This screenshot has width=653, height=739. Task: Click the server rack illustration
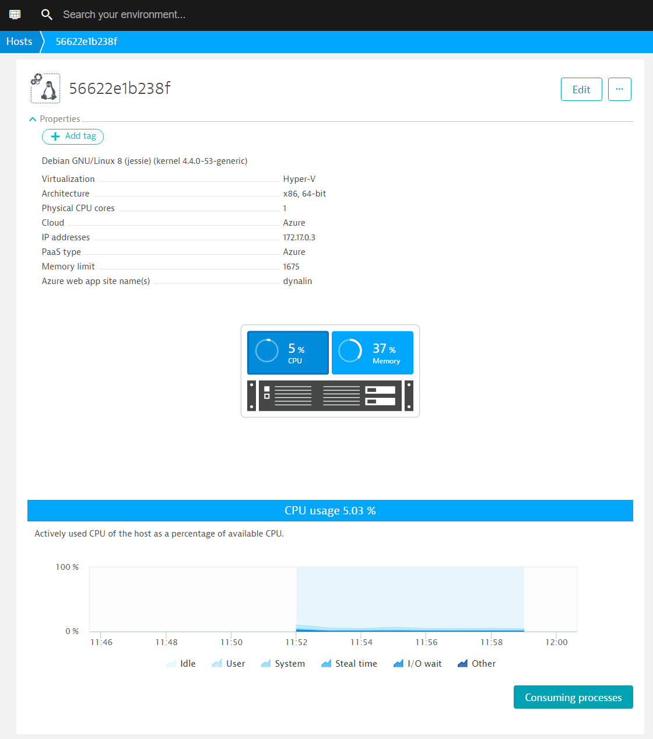[331, 396]
